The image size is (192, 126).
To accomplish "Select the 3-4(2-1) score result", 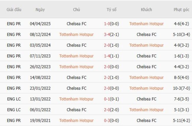I will pyautogui.click(x=111, y=35).
